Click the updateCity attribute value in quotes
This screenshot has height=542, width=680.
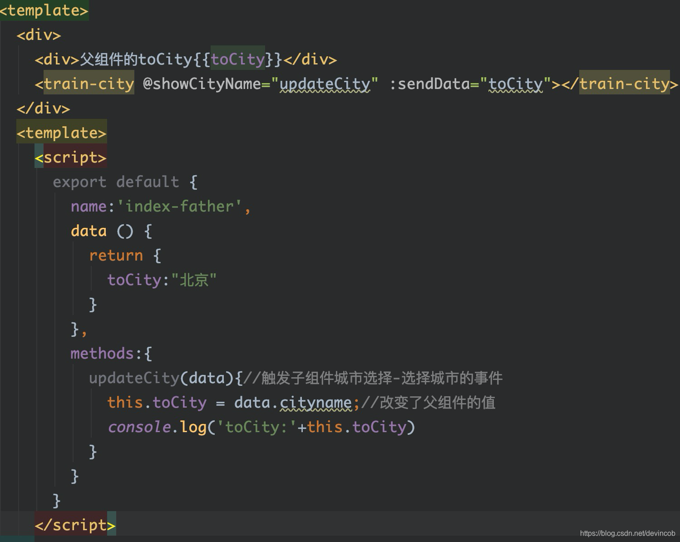(325, 84)
